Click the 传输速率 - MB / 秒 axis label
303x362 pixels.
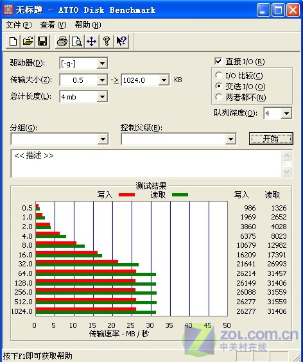[119, 333]
